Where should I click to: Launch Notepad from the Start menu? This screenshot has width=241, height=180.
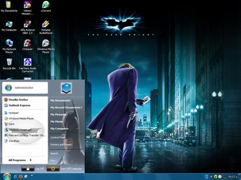coord(25,113)
